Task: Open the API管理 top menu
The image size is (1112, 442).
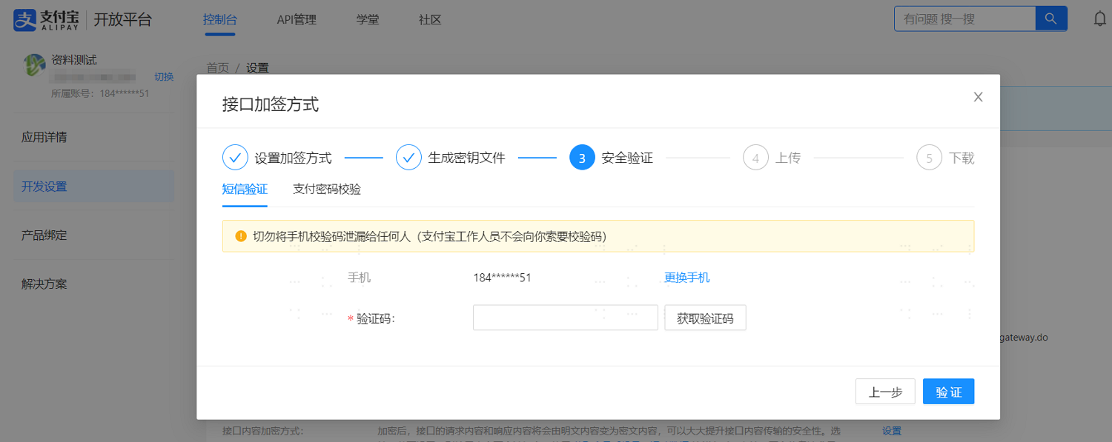Action: tap(297, 20)
